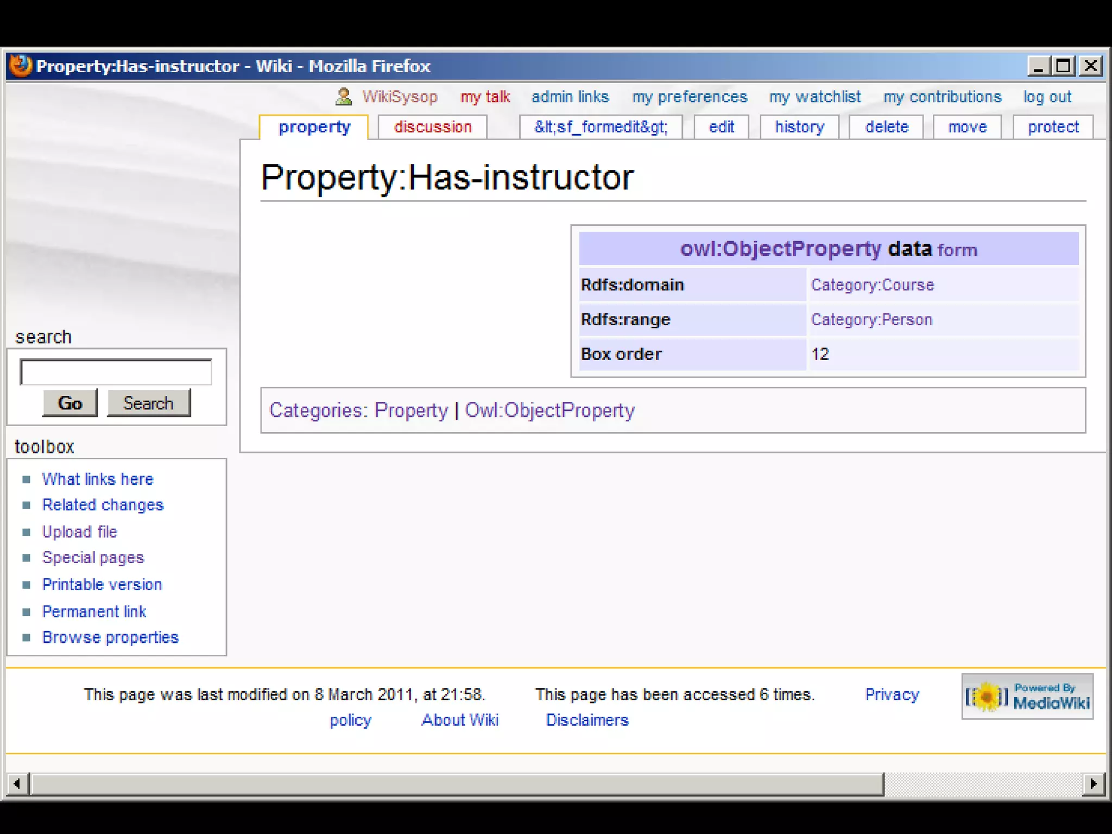Open the edit tab

point(721,127)
